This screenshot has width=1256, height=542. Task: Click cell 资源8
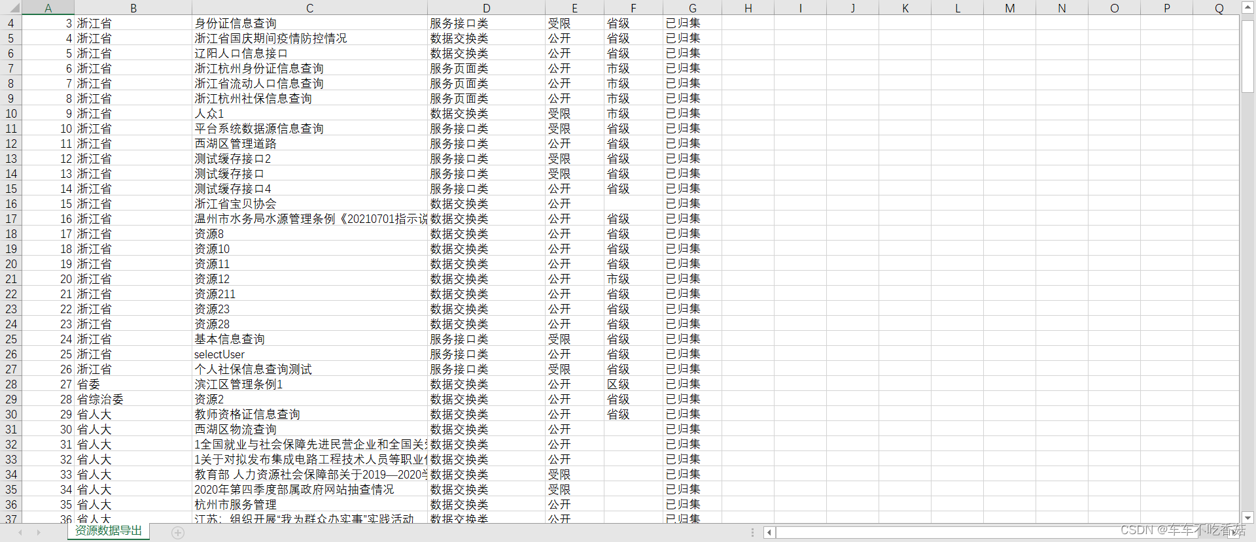click(x=310, y=233)
